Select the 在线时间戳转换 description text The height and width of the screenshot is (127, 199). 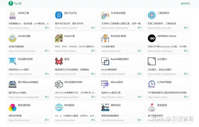[x=16, y=47]
